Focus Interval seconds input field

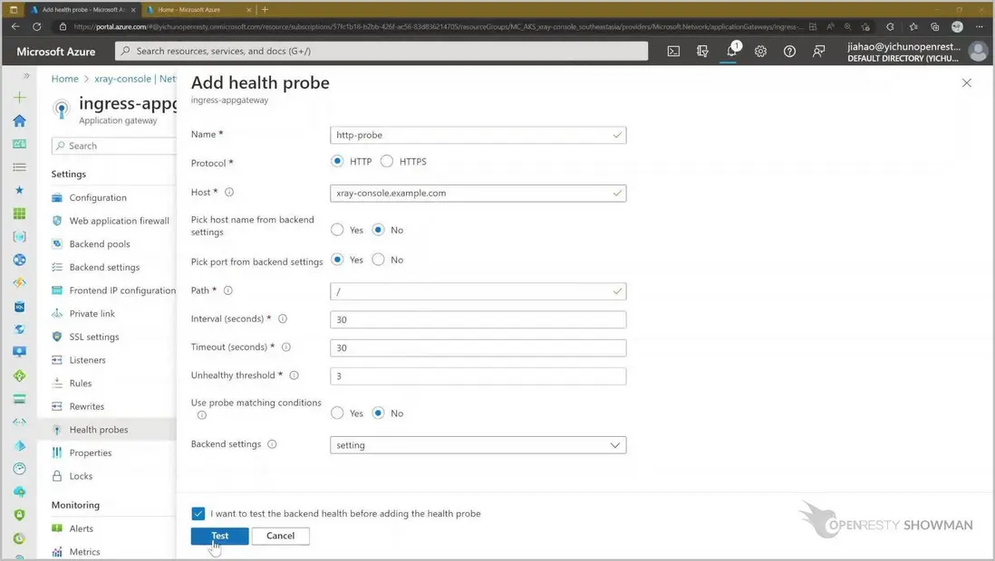tap(478, 319)
